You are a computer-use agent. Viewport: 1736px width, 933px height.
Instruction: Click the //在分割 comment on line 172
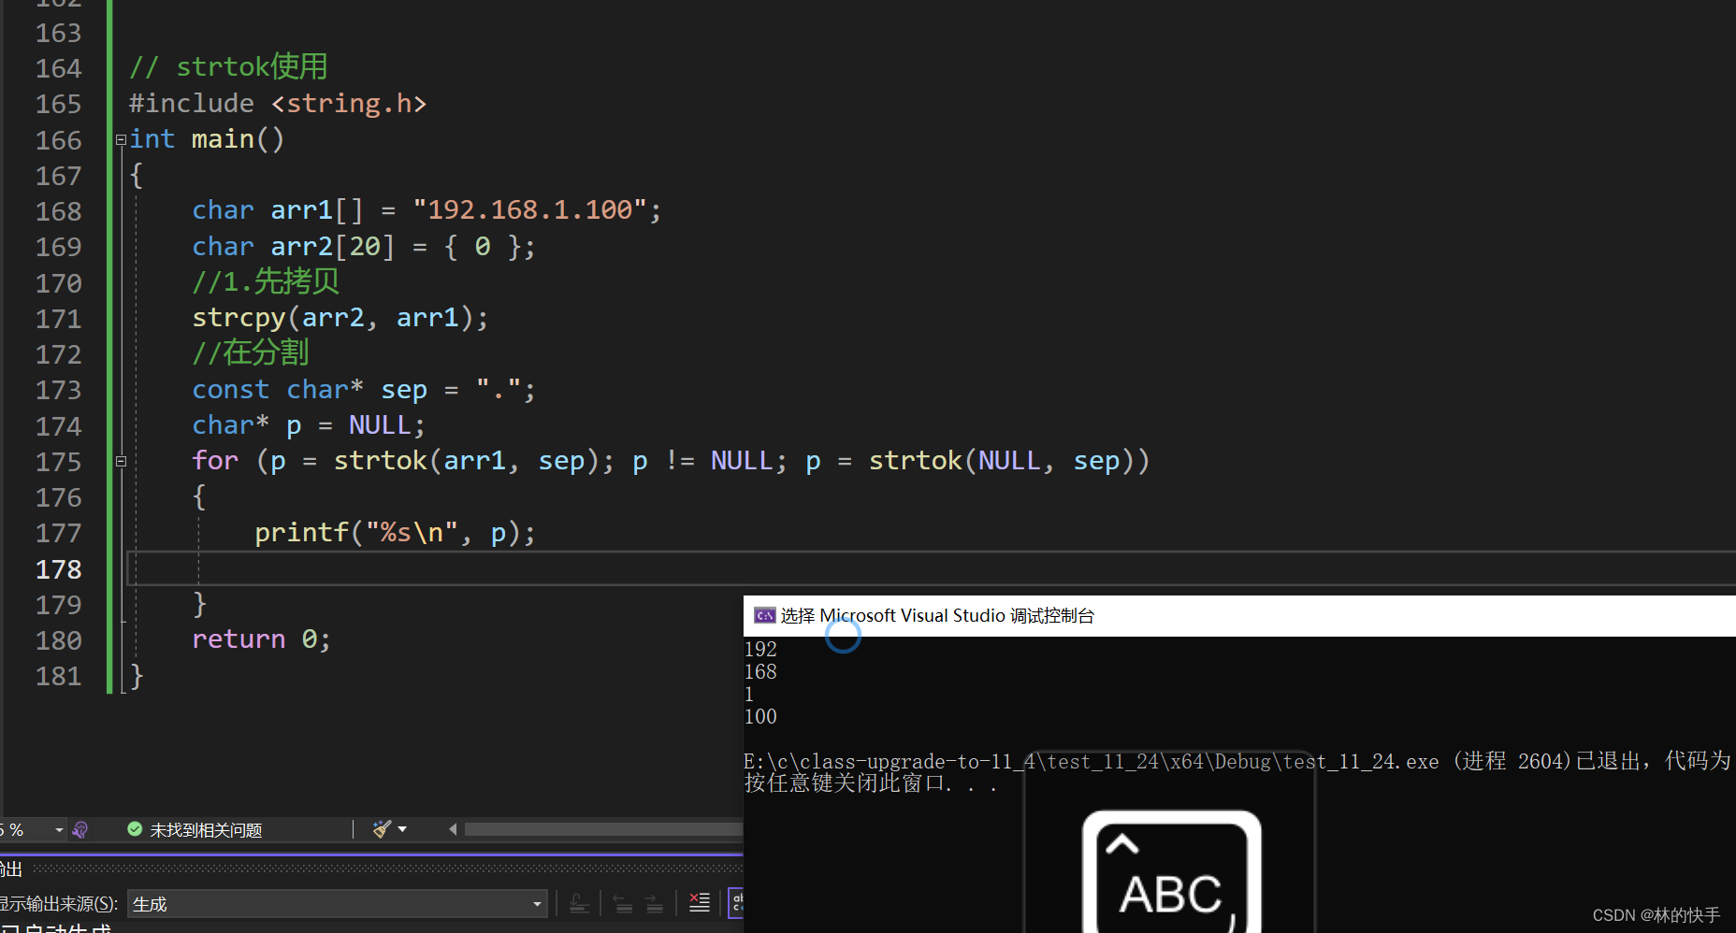(x=250, y=352)
